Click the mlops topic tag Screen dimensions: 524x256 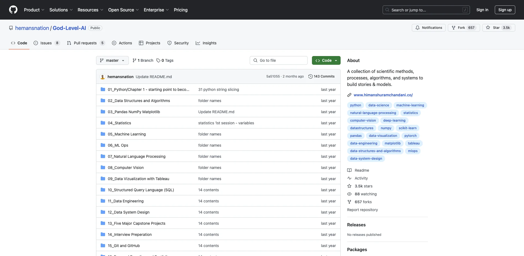coord(413,151)
